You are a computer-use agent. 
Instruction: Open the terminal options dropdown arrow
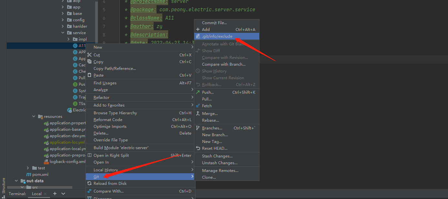click(x=63, y=194)
